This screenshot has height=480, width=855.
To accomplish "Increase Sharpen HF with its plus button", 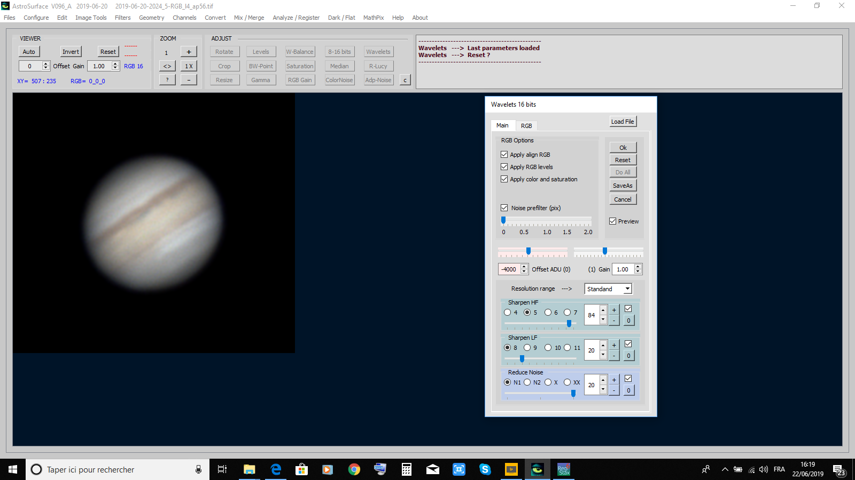I will click(614, 310).
